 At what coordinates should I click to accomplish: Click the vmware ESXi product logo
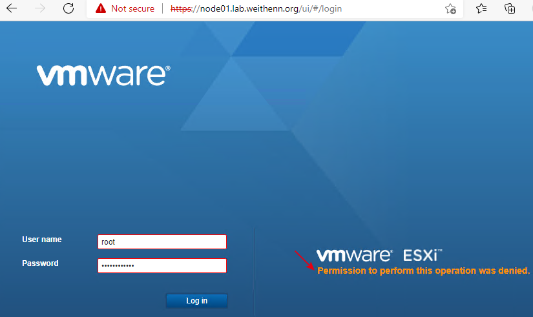pos(379,256)
